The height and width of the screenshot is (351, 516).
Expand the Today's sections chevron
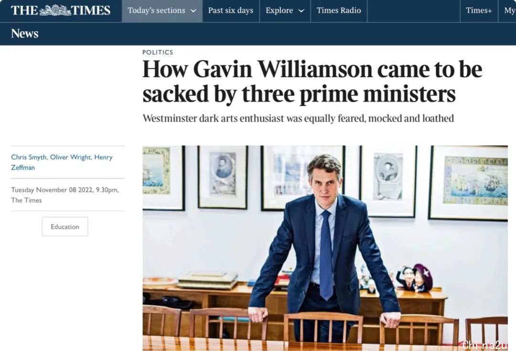pos(193,11)
